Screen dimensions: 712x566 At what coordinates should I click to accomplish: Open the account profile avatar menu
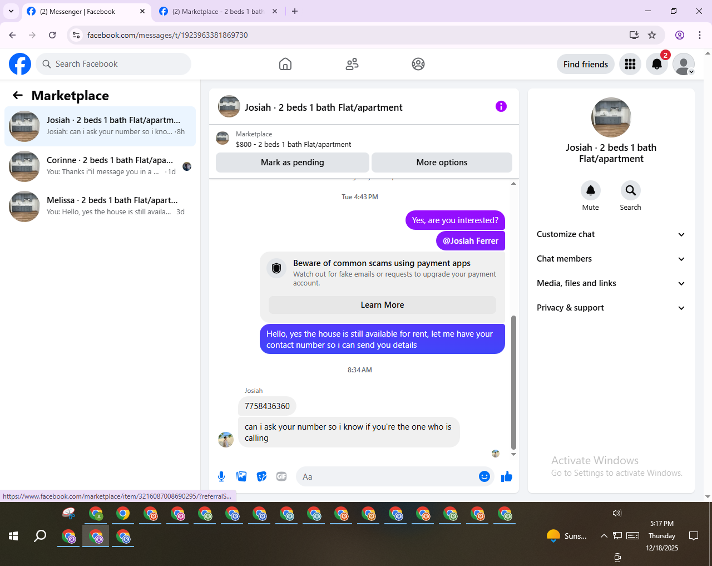tap(684, 64)
